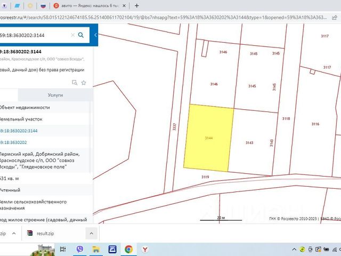Click the castle garden search highlight image

click(x=43, y=250)
